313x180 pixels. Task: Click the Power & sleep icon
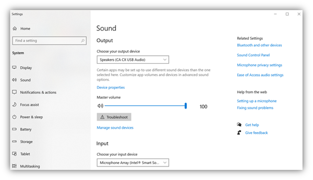(14, 117)
